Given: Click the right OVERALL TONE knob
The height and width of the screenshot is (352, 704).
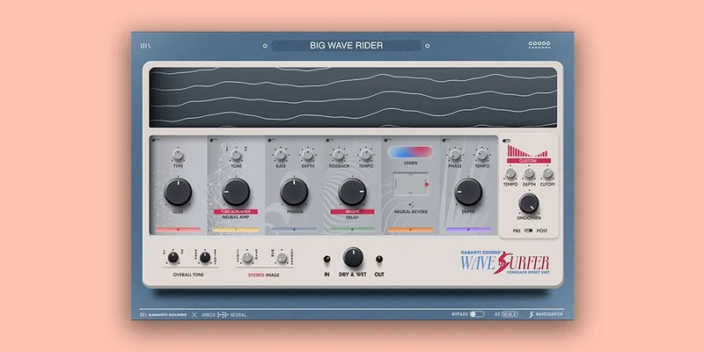Looking at the screenshot, I should tap(205, 257).
